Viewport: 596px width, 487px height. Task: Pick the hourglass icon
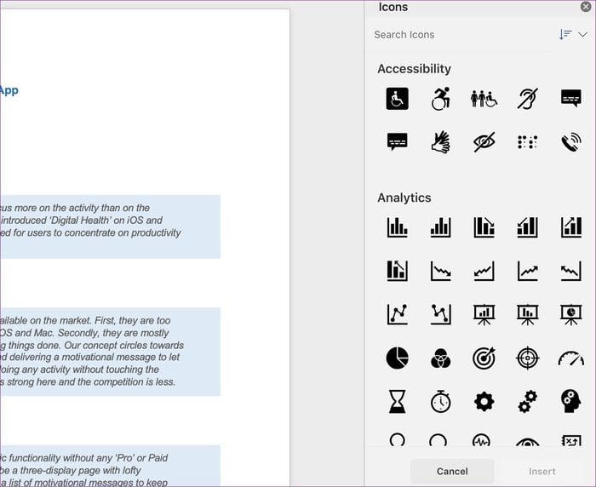click(x=398, y=402)
